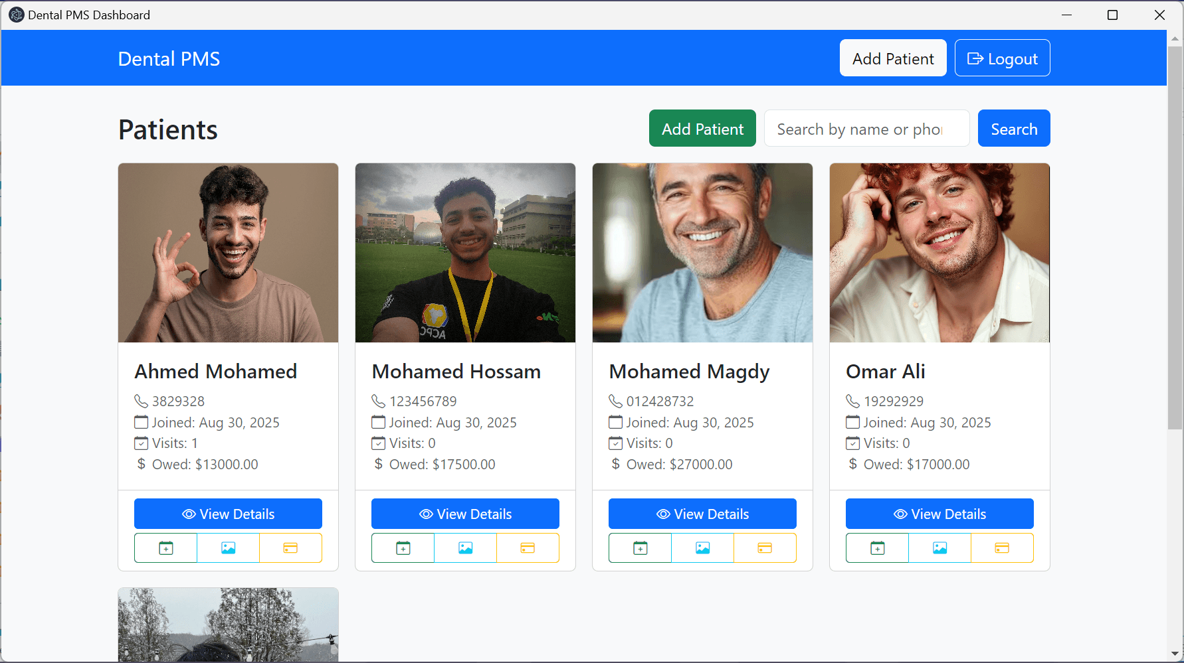Open View Details for Mohamed Magdy
The height and width of the screenshot is (663, 1184).
pos(702,514)
